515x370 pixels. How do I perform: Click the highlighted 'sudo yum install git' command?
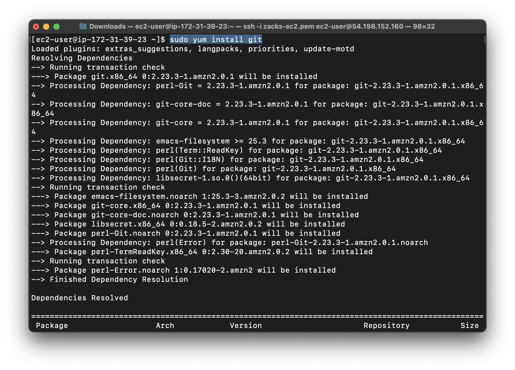pyautogui.click(x=216, y=39)
